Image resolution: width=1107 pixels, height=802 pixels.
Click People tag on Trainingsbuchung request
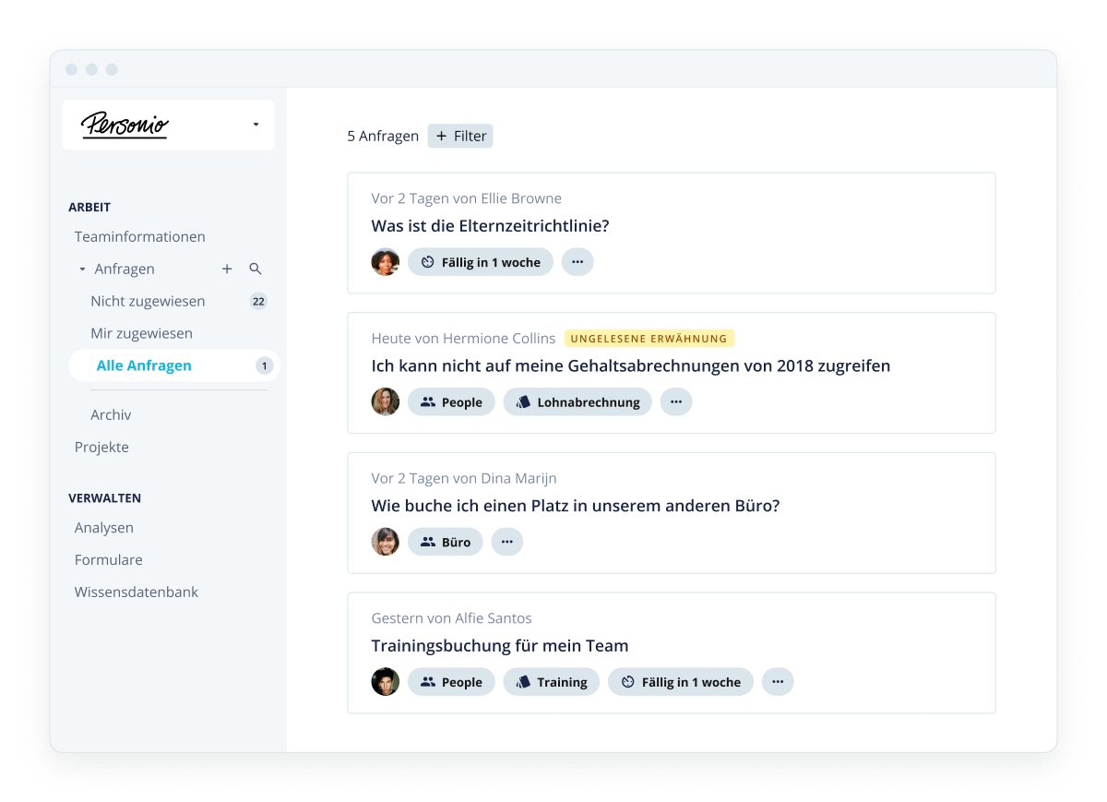[x=451, y=682]
